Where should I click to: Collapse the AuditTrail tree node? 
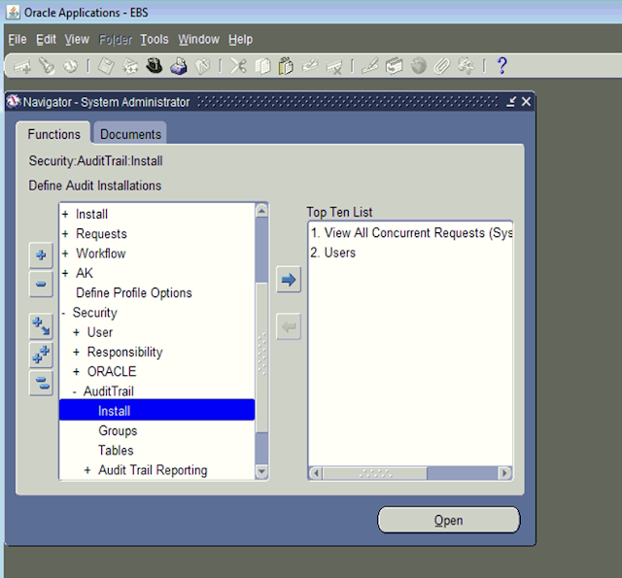pos(76,391)
